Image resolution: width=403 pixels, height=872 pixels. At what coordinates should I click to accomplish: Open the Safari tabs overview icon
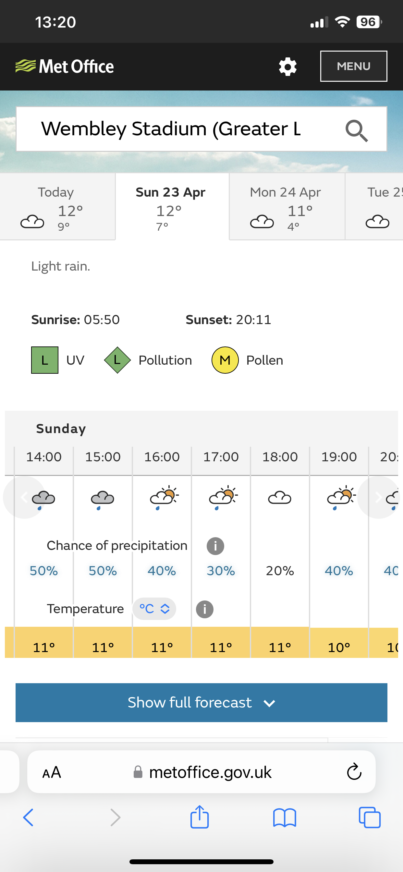click(x=370, y=817)
